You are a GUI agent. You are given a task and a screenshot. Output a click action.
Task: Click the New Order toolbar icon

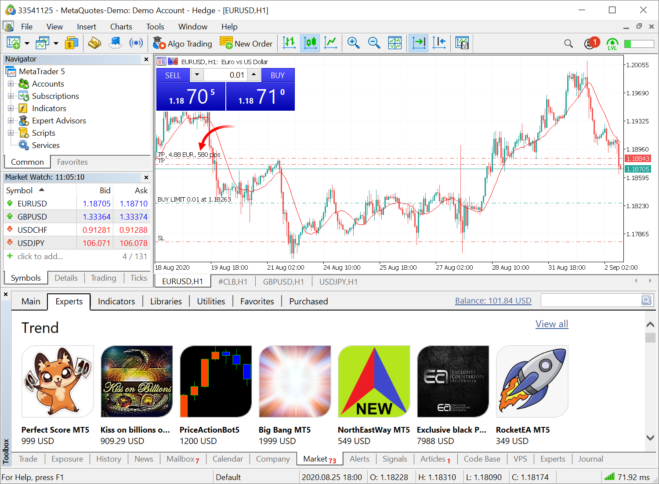click(x=246, y=43)
